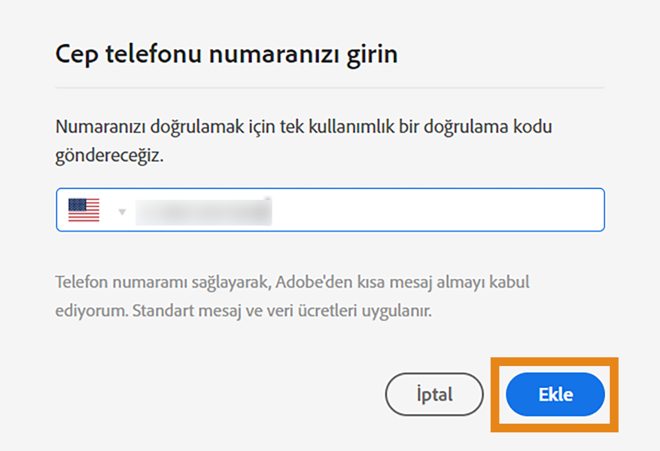
Task: Confirm adding the phone number via Ekle
Action: click(x=555, y=394)
